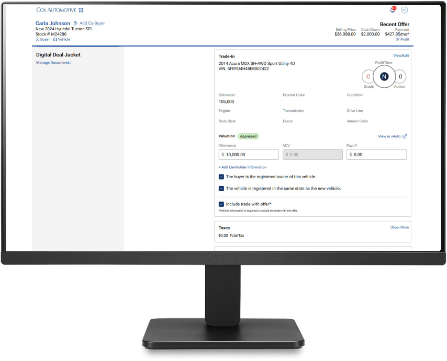
Task: Open the Cox Automotive app grid icon
Action: tap(81, 10)
